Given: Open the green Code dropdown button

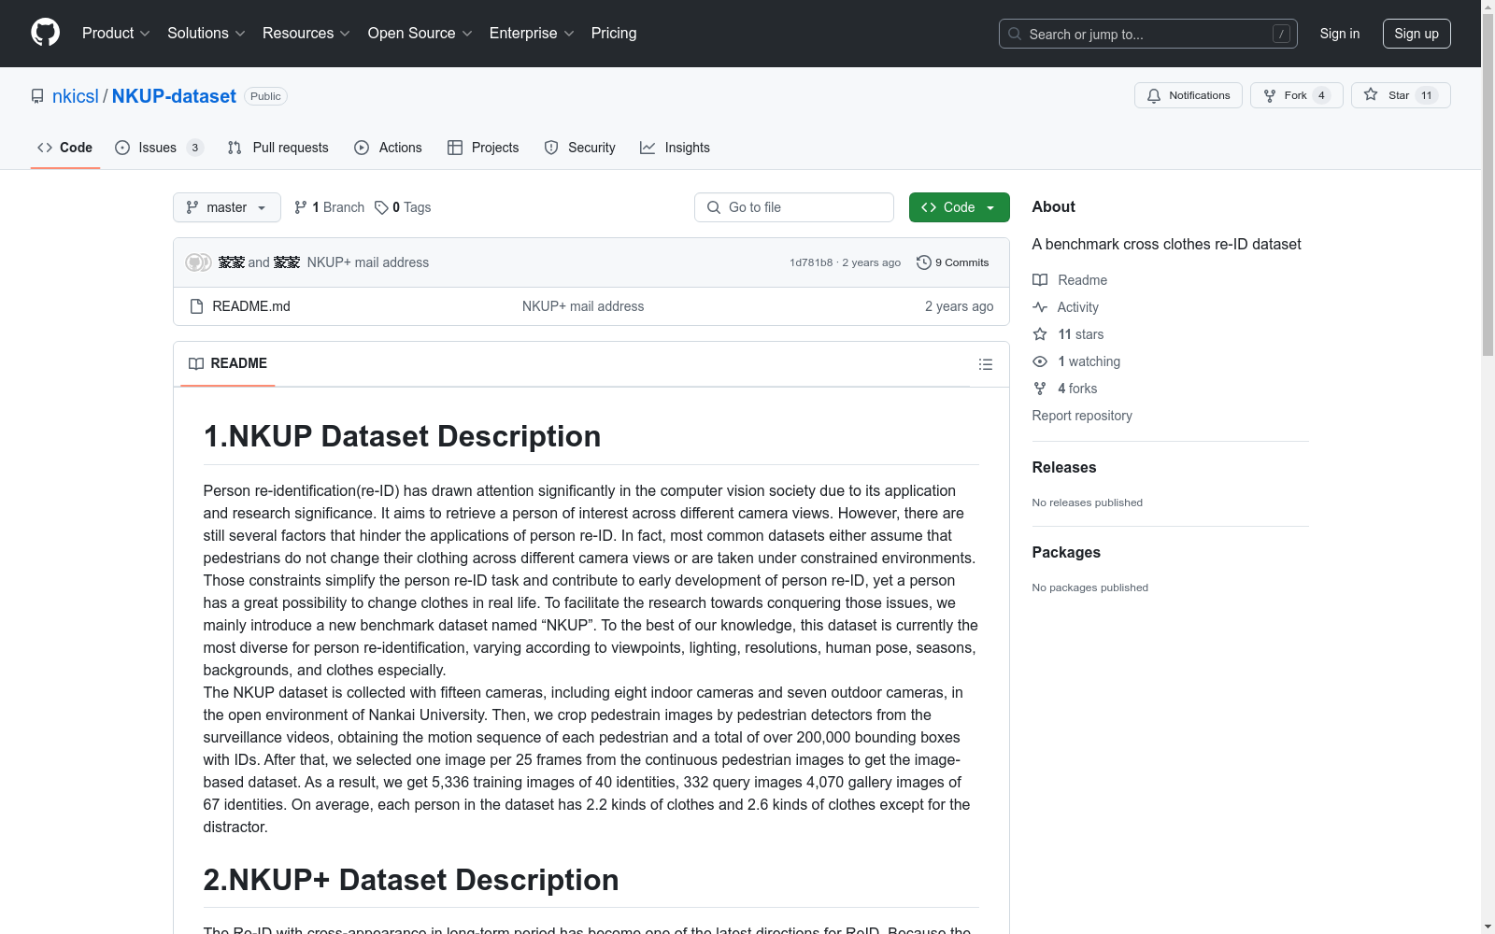Looking at the screenshot, I should [960, 207].
